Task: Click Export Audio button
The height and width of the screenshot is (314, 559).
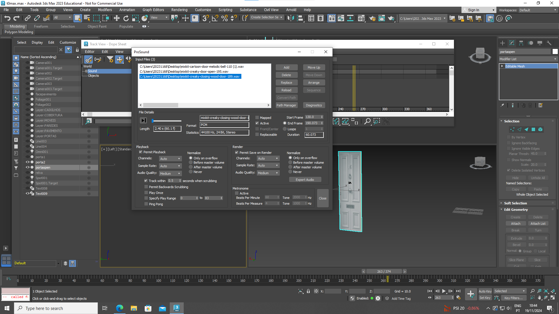Action: pos(305,180)
